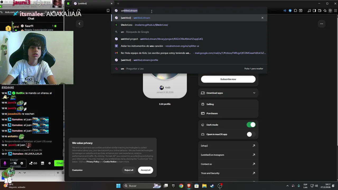Open Google Chrome from the taskbar

[181, 186]
